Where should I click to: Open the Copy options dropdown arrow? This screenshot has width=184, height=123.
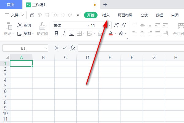33,34
